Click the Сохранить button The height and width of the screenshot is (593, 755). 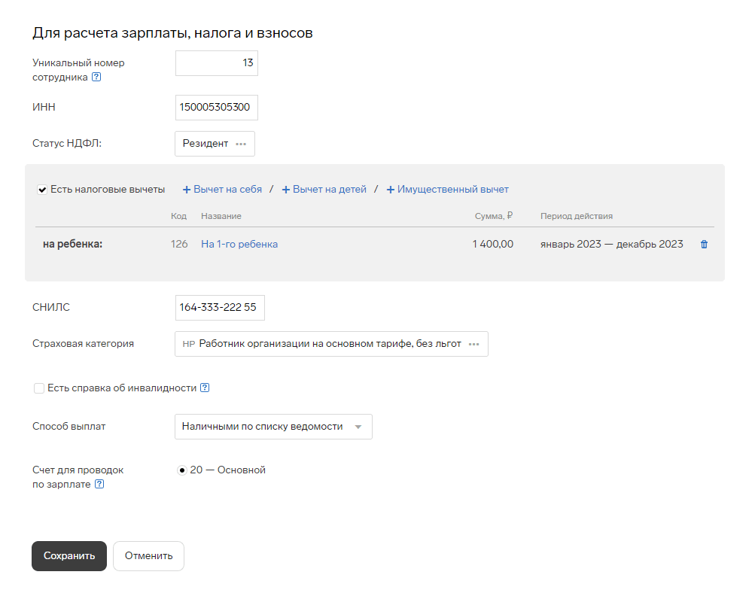[69, 556]
